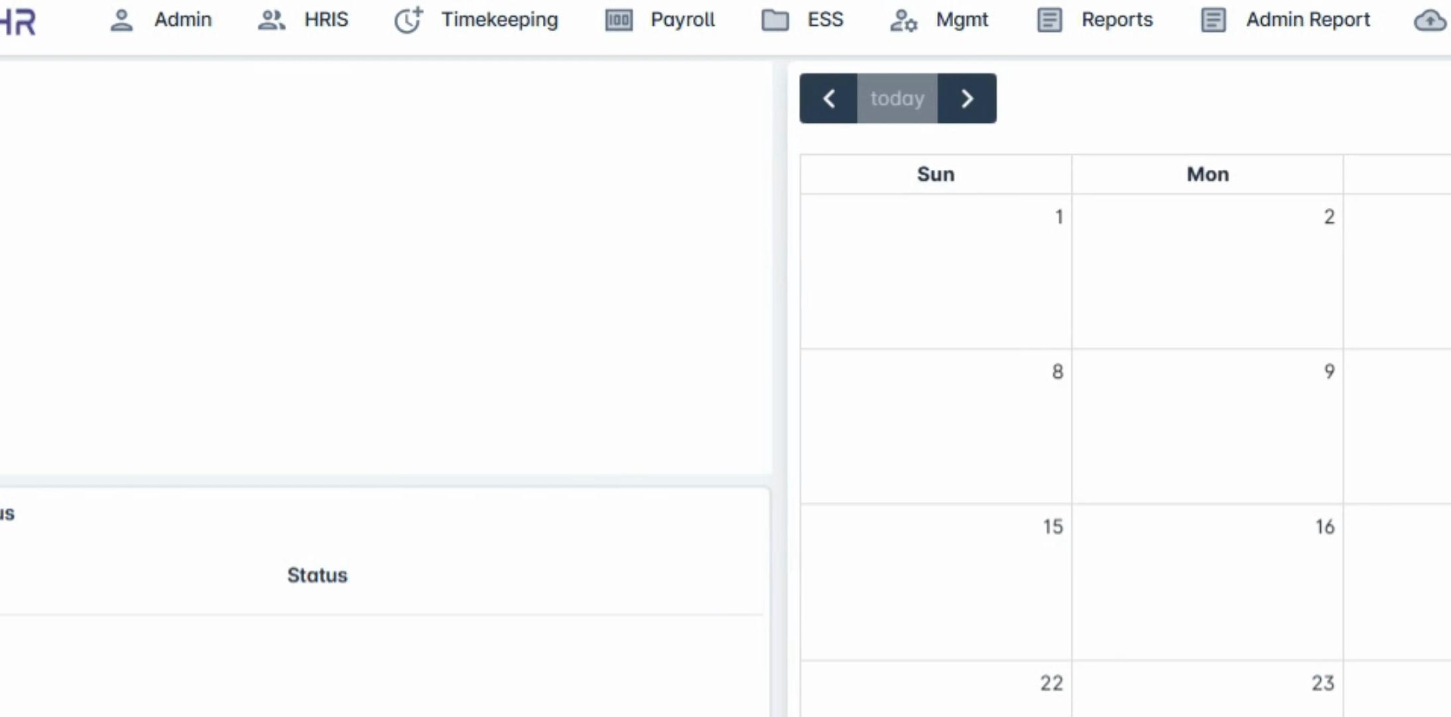Click the Status column header

tap(317, 575)
